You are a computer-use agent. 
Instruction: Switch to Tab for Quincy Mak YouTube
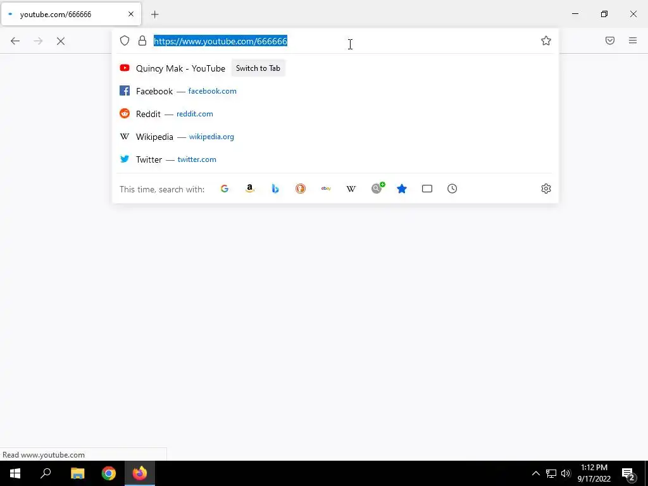pyautogui.click(x=258, y=68)
